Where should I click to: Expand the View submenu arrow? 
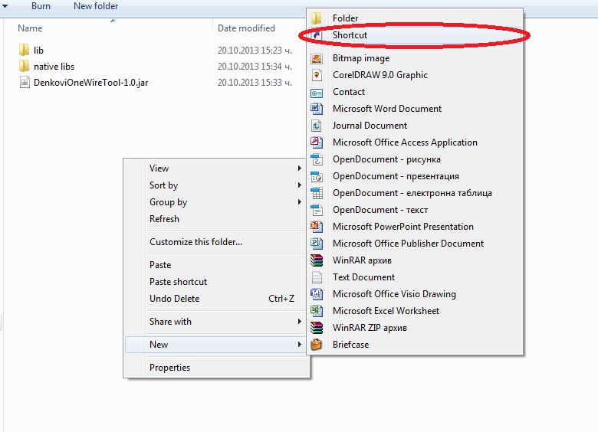tap(300, 169)
